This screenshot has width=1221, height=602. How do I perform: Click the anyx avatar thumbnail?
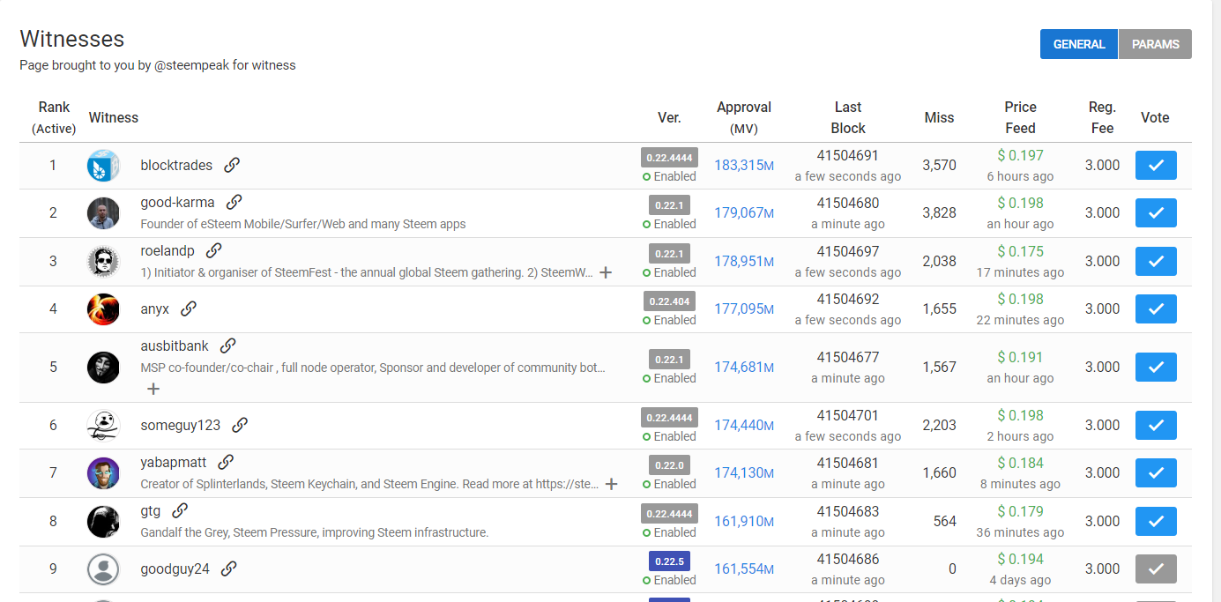(x=103, y=309)
